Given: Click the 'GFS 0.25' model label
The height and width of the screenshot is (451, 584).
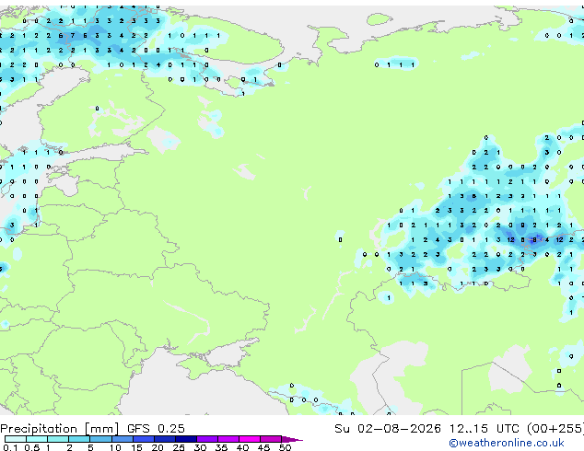Looking at the screenshot, I should pos(156,428).
